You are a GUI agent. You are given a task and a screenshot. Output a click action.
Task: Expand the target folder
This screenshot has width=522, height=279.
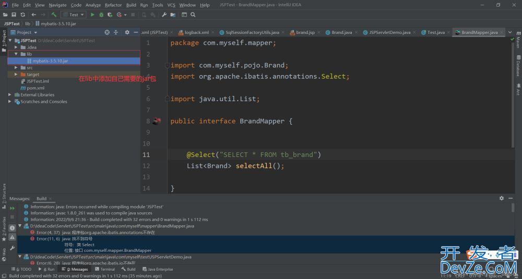[16, 75]
